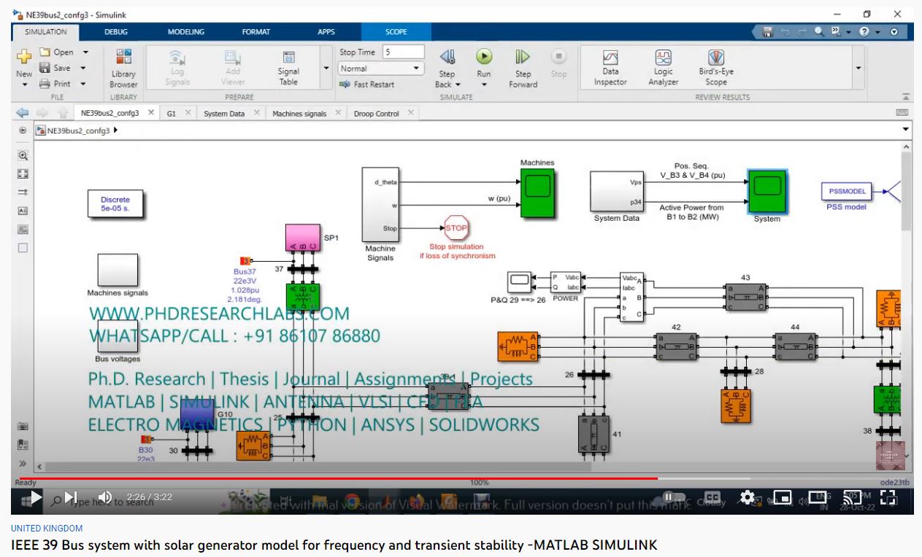The height and width of the screenshot is (557, 922).
Task: Enter fullscreen mode in the video player
Action: pyautogui.click(x=888, y=497)
